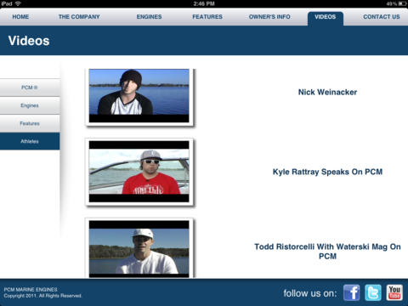The image size is (408, 306).
Task: Play the Nick Weinacker video thumbnail
Action: tap(139, 96)
